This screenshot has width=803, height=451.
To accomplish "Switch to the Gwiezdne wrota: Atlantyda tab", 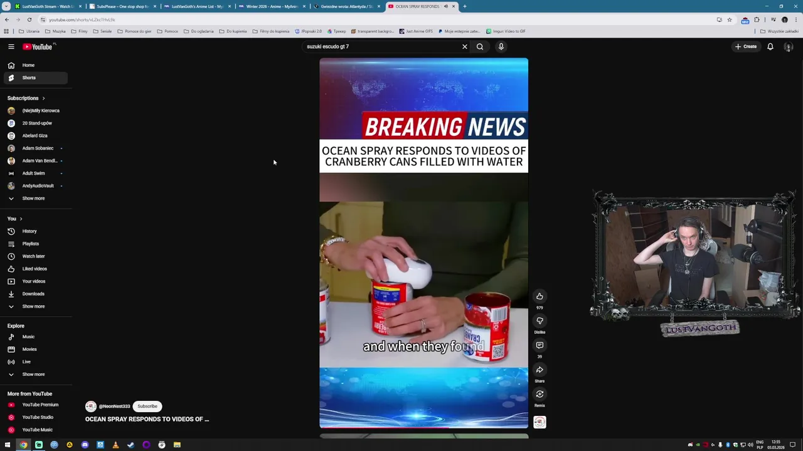I will pyautogui.click(x=346, y=6).
